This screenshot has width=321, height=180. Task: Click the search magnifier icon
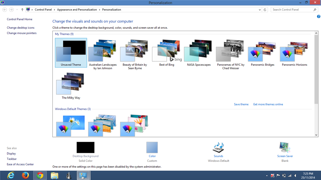(315, 10)
